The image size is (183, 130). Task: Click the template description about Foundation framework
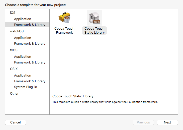click(x=105, y=102)
